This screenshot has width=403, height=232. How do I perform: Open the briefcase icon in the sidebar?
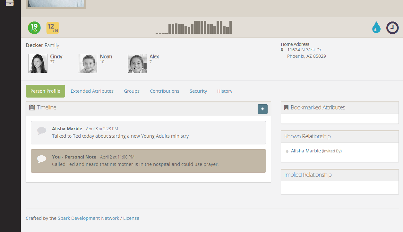pyautogui.click(x=10, y=3)
